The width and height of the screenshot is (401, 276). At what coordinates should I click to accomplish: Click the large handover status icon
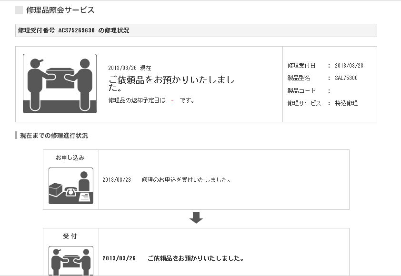[x=60, y=84]
